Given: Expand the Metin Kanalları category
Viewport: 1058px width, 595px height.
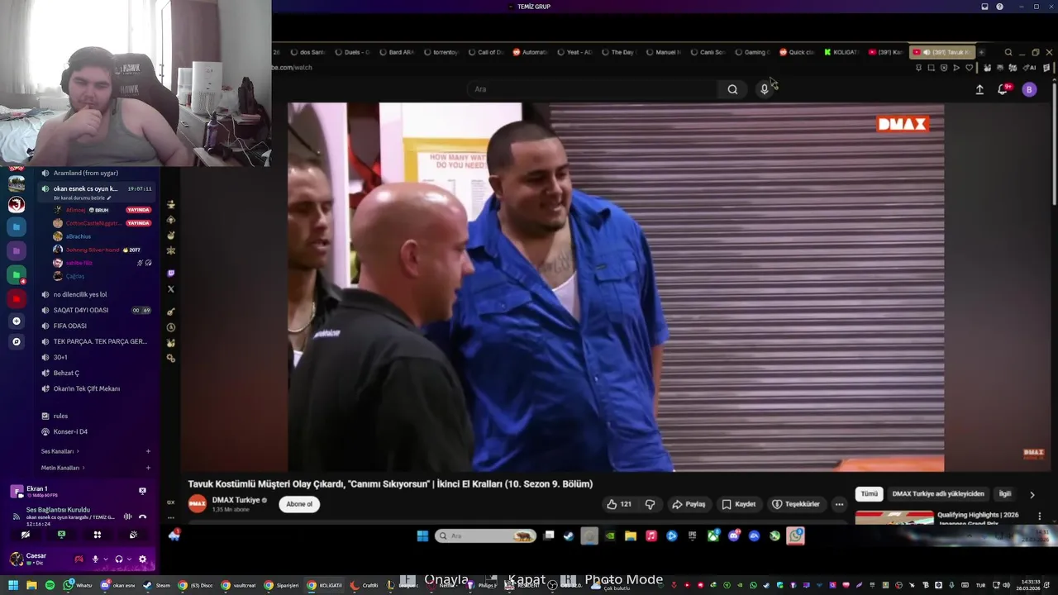Looking at the screenshot, I should [x=63, y=468].
